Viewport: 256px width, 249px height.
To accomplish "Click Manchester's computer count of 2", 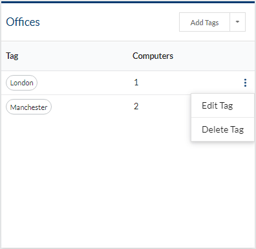I will 136,106.
